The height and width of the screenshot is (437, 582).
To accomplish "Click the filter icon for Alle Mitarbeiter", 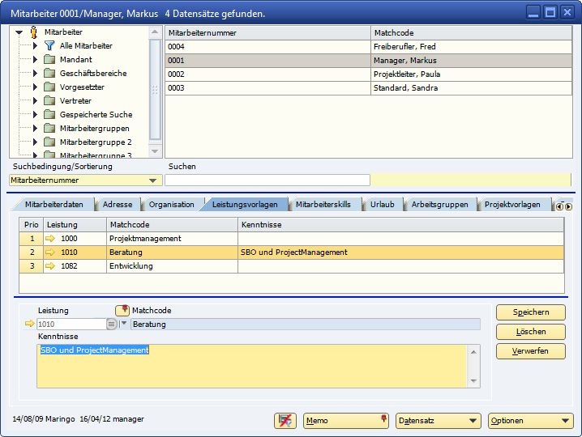I will (49, 46).
